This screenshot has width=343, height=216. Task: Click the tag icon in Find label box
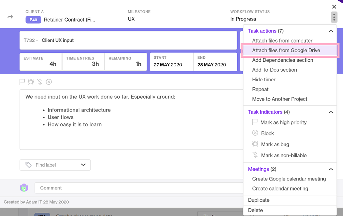28,165
